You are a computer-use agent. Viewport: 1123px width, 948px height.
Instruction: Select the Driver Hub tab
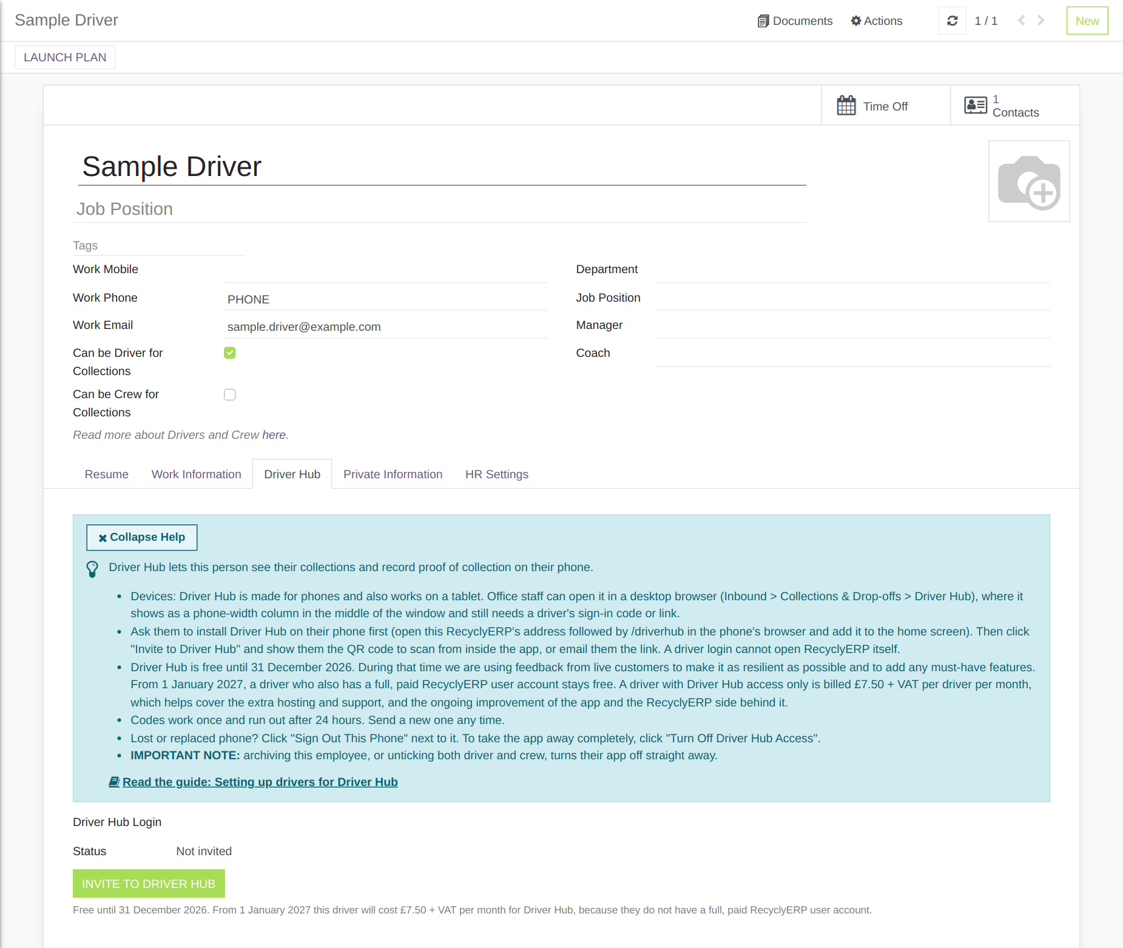pos(292,474)
